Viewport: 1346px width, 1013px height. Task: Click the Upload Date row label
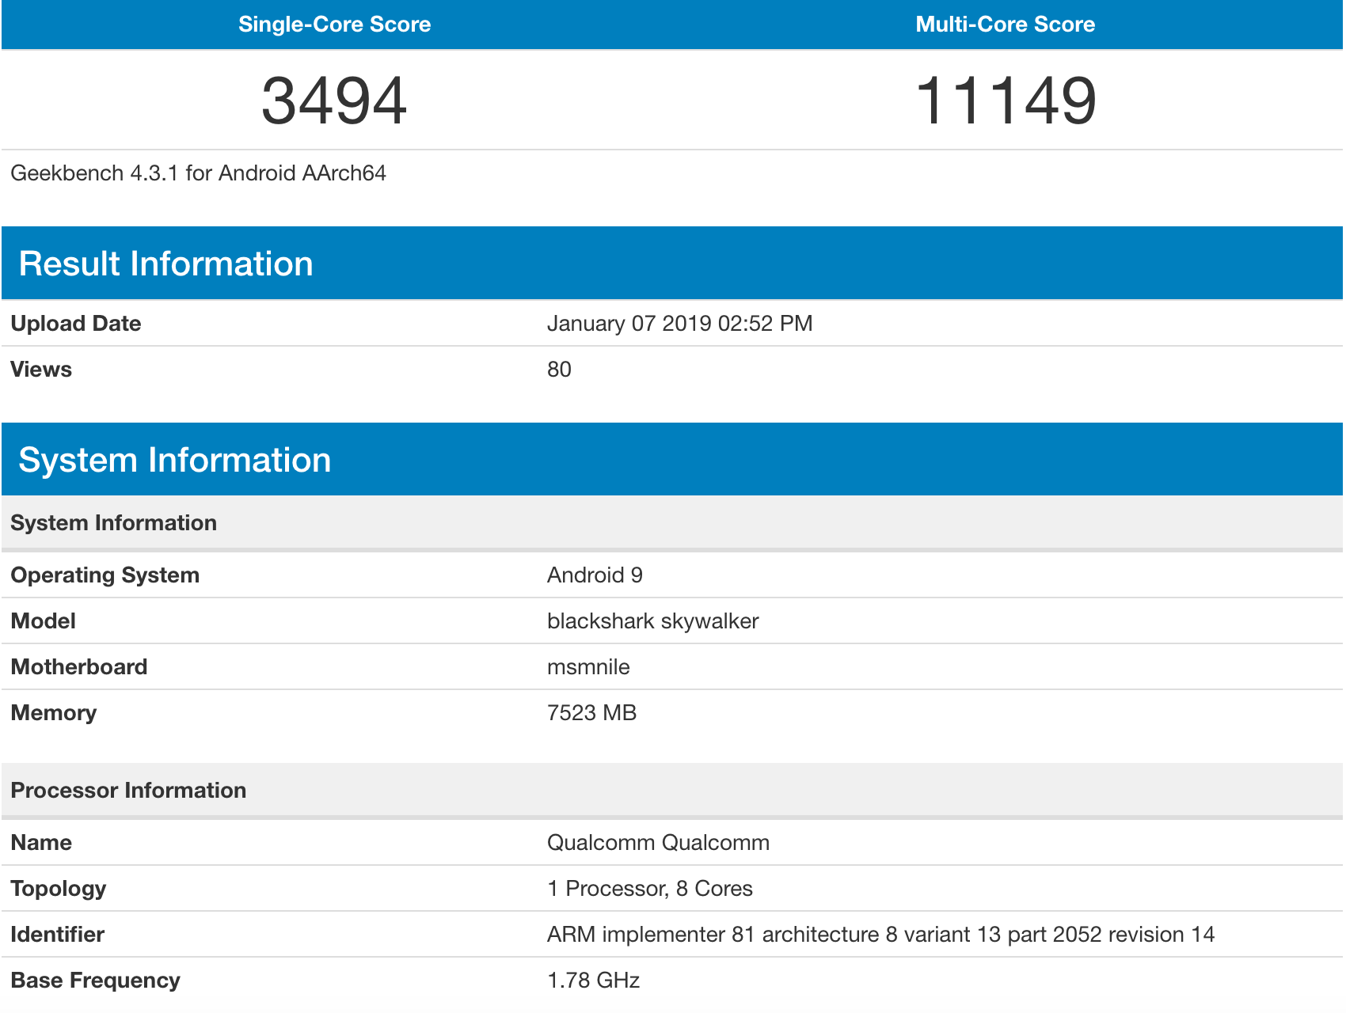coord(76,324)
